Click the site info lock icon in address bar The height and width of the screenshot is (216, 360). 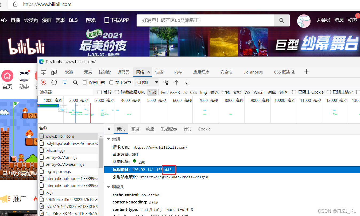point(16,4)
